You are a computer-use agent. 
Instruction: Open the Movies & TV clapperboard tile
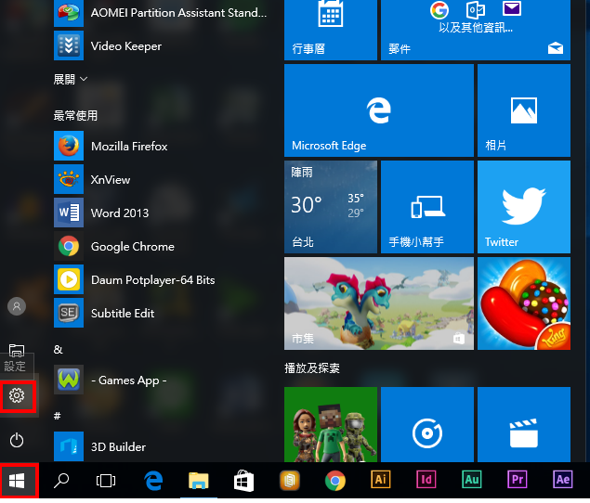tap(524, 424)
